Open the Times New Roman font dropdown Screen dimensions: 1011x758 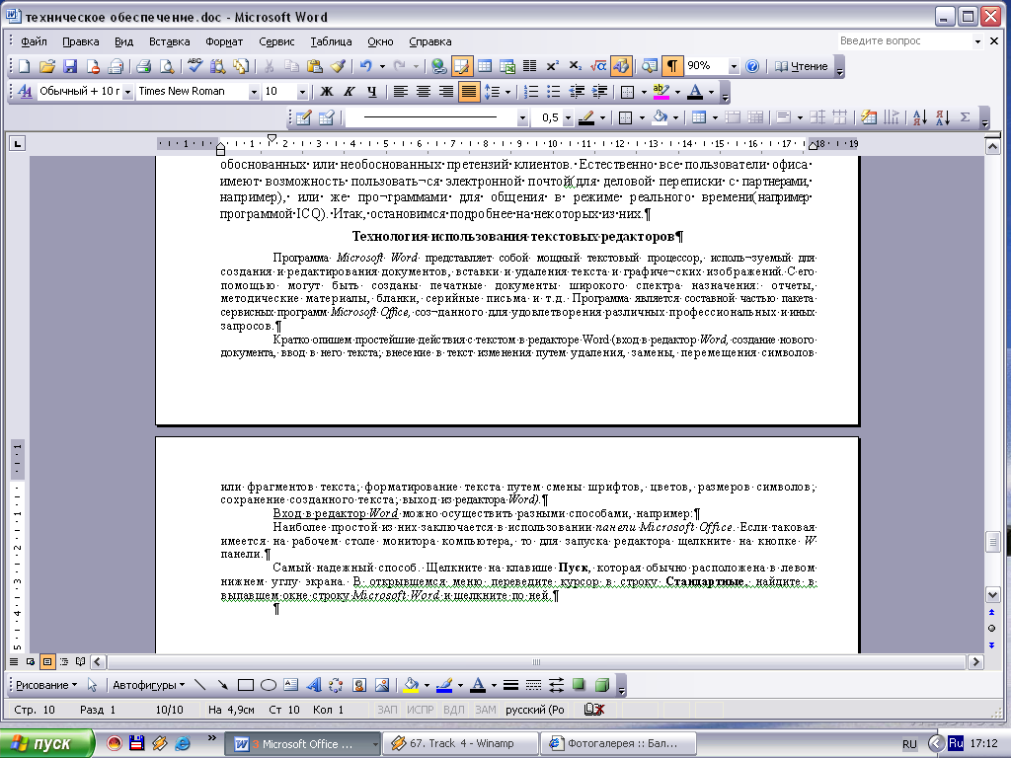(254, 92)
